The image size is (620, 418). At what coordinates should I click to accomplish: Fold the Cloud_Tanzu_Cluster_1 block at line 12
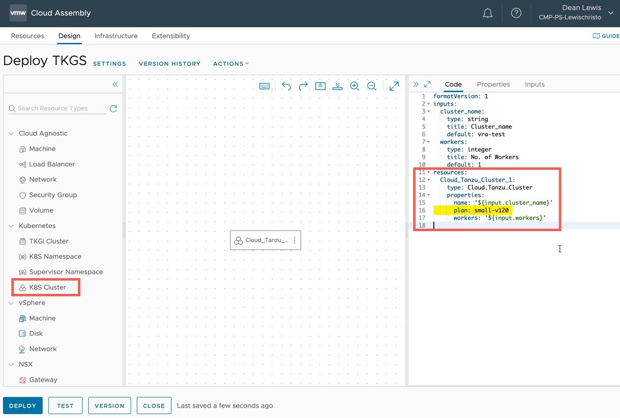click(428, 180)
